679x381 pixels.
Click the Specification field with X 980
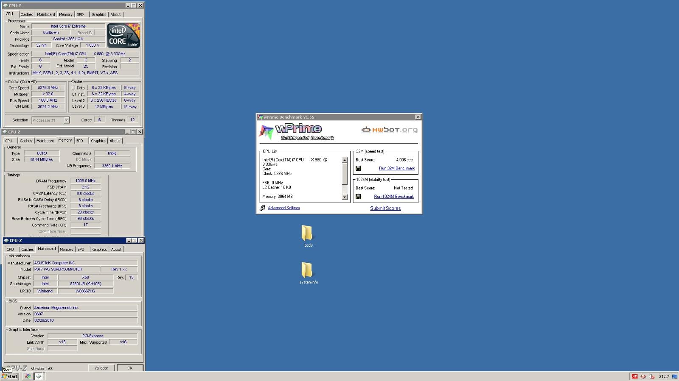coord(85,54)
